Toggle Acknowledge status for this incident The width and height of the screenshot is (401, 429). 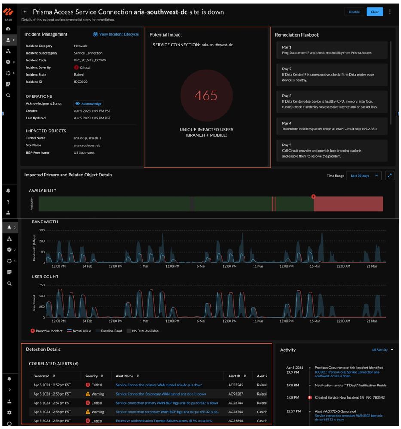[89, 103]
